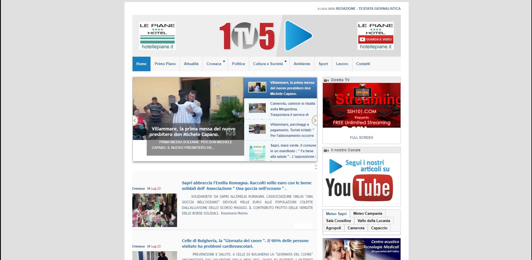Click Celle di Bulgheria article thumbnail
The image size is (532, 260).
pyautogui.click(x=155, y=256)
